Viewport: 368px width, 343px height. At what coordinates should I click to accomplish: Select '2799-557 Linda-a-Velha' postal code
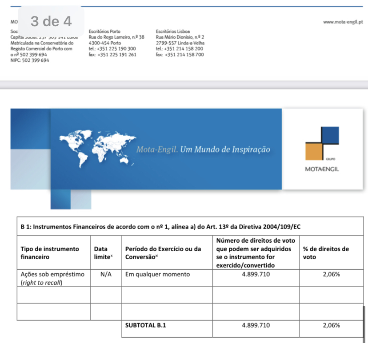(x=180, y=43)
